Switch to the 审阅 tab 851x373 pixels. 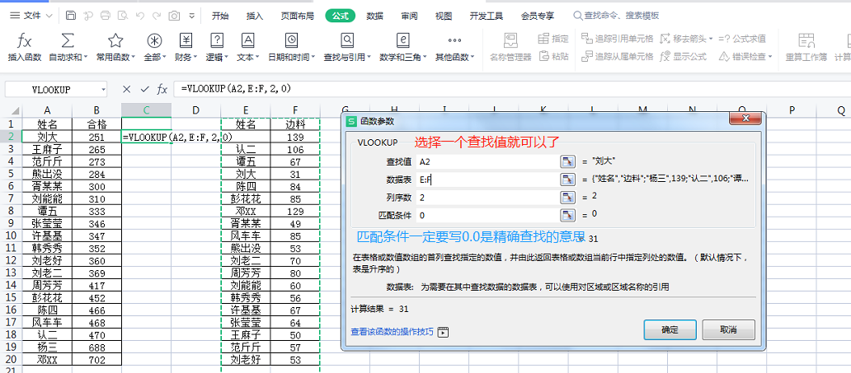coord(409,16)
